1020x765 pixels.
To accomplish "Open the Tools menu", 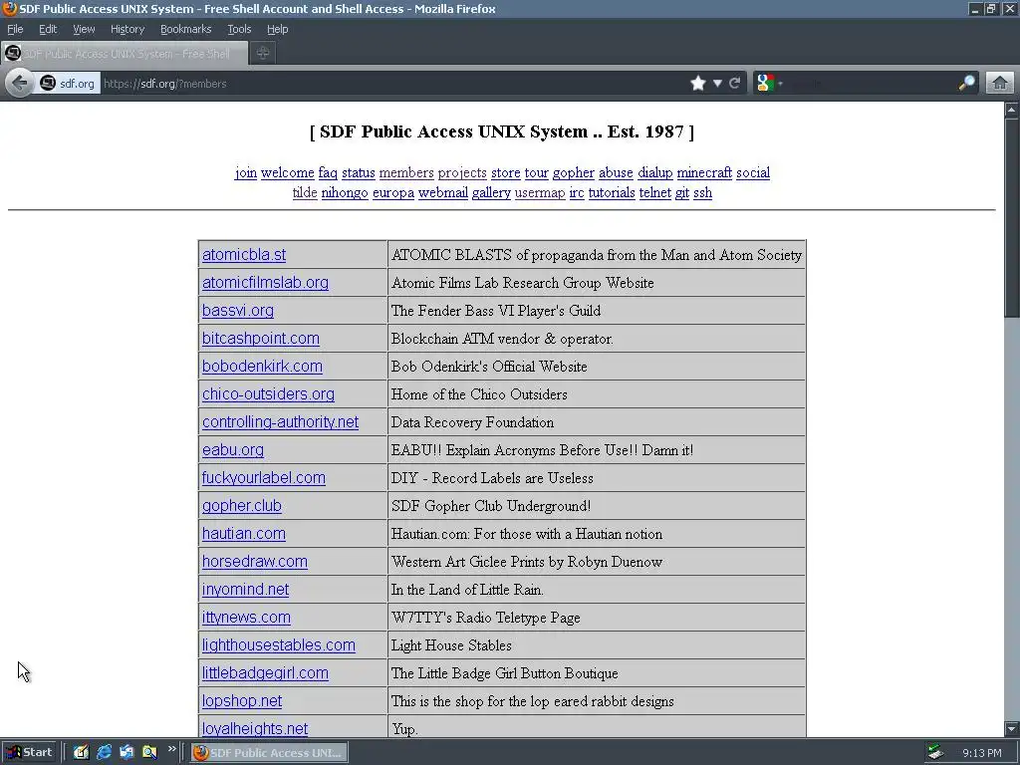I will coord(239,29).
